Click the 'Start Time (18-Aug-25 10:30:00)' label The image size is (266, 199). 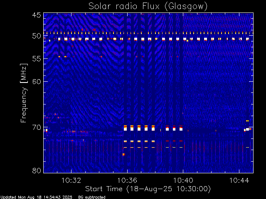[148, 189]
